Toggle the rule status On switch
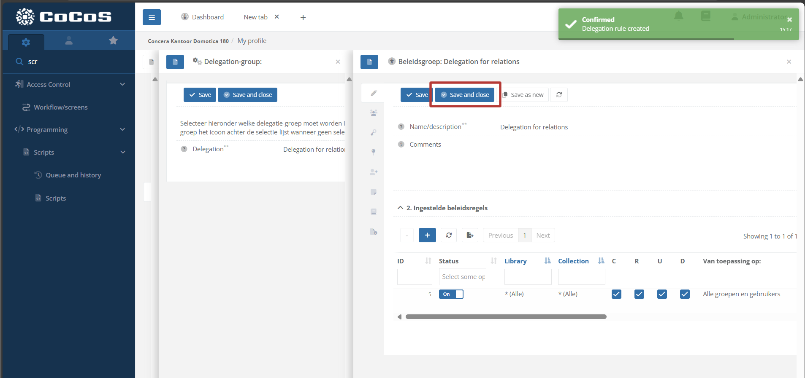This screenshot has height=378, width=805. (x=451, y=294)
